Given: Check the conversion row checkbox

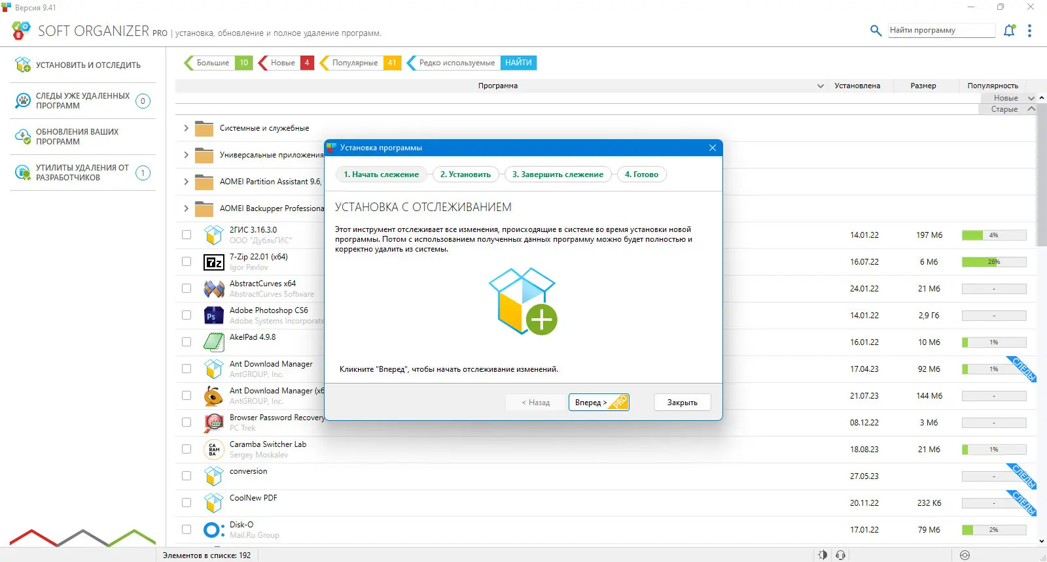Looking at the screenshot, I should point(186,476).
